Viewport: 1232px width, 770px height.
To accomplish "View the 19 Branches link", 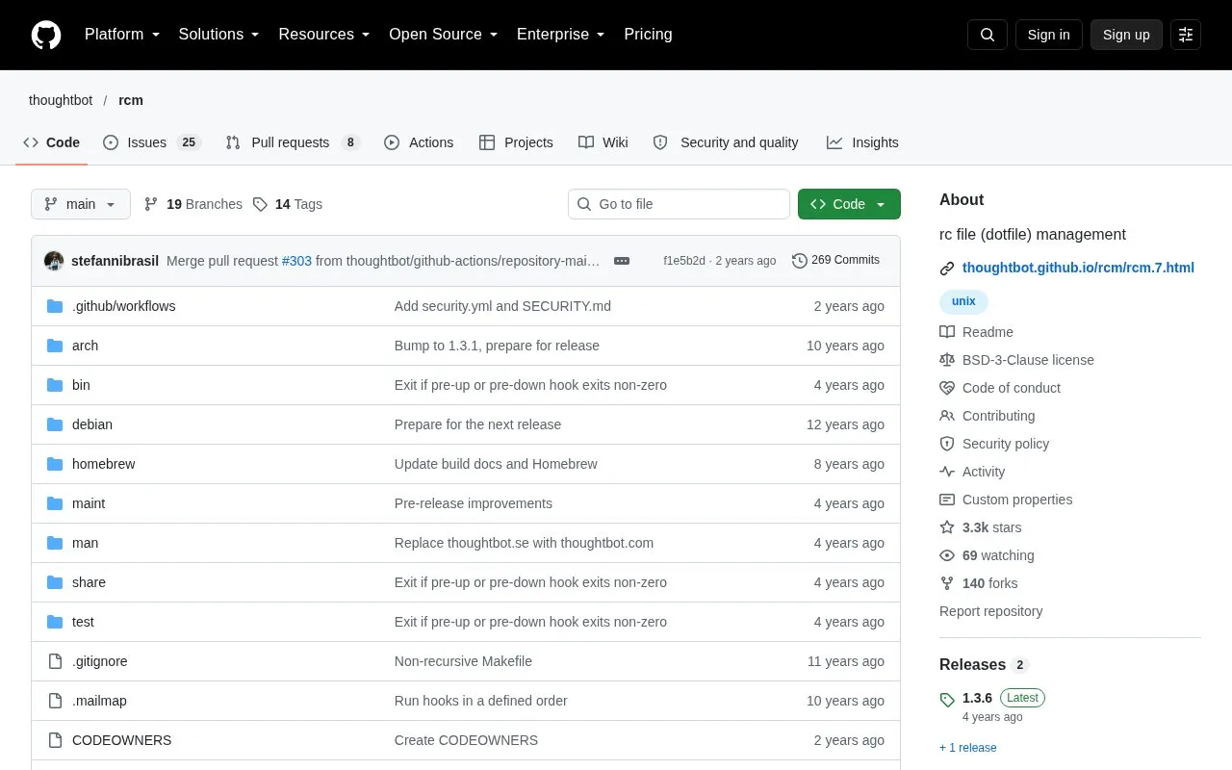I will pos(193,204).
